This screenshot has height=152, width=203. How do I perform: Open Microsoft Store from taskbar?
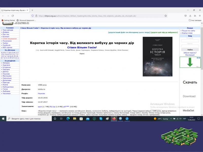tap(81, 119)
